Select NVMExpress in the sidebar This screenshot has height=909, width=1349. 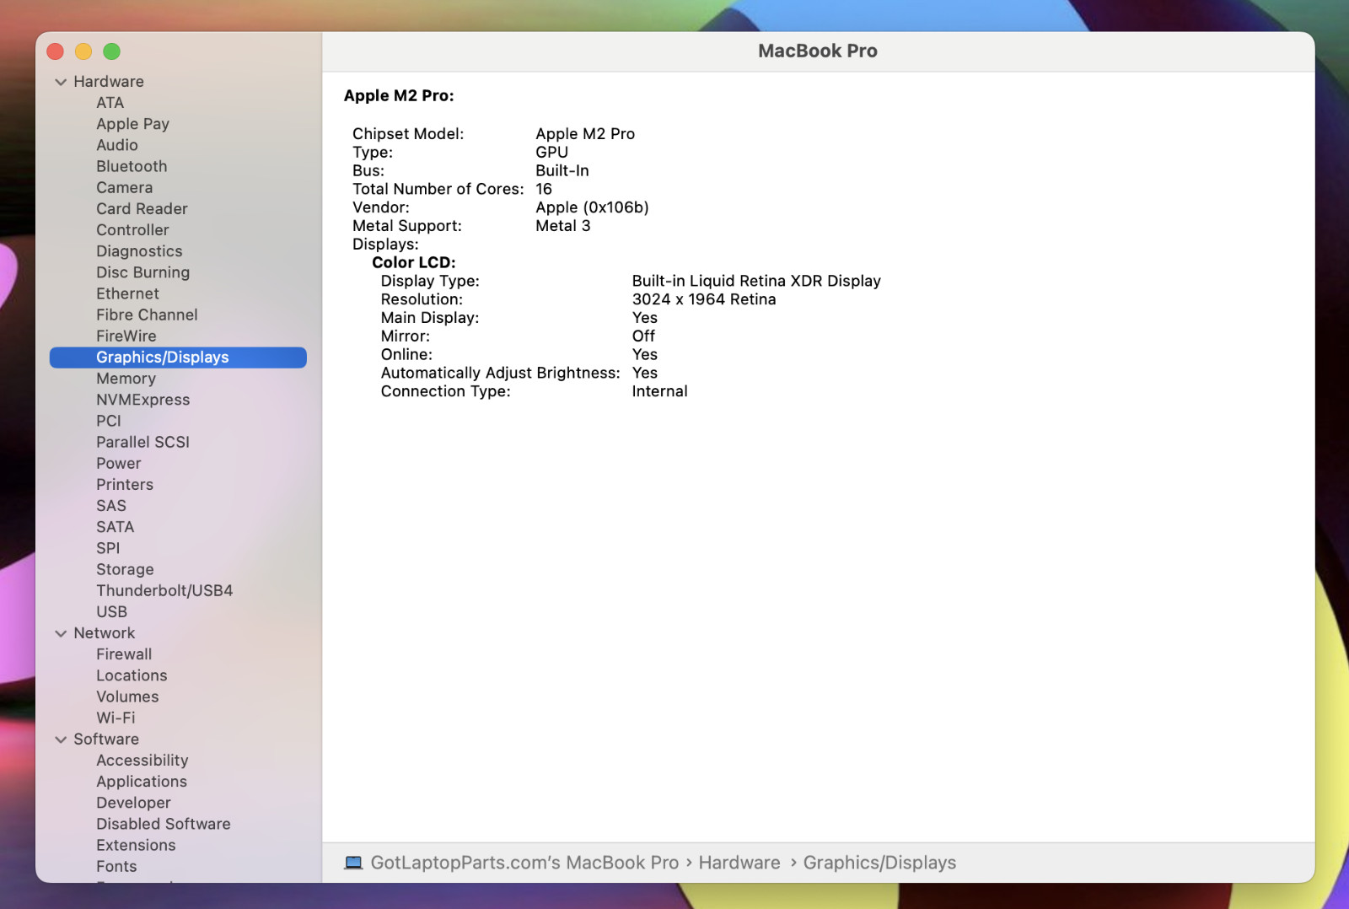click(x=142, y=400)
